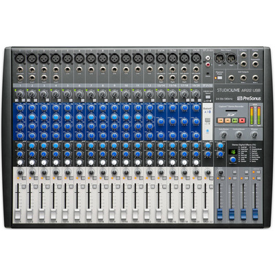Click the Main Output Right XLR connector
Screen dimensions: 275x275
point(231,58)
